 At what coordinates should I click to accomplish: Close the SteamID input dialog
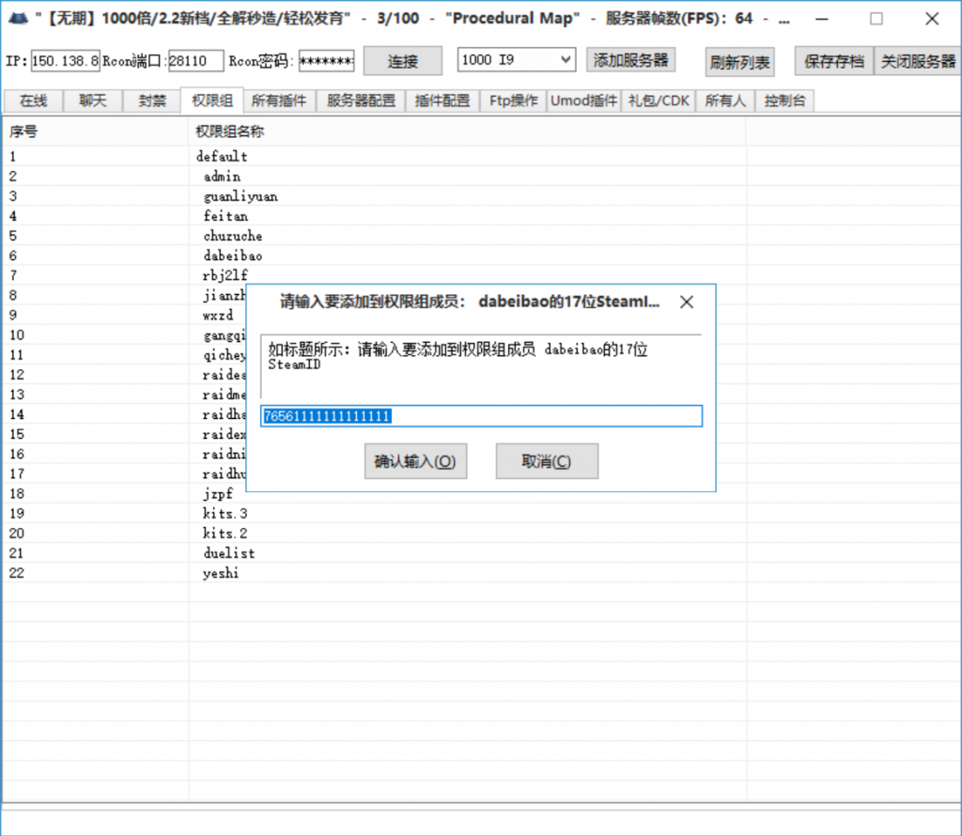[x=687, y=302]
